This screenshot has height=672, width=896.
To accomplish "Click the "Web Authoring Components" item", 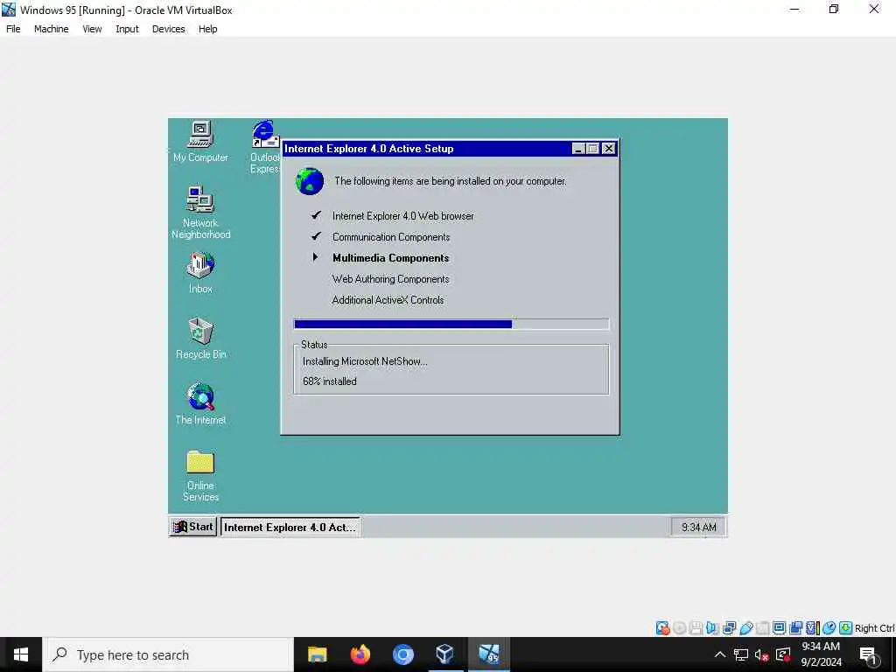I will tap(391, 279).
